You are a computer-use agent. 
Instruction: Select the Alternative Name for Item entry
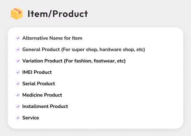52,38
